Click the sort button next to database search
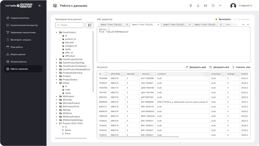Screen dimensions: 259x146 point(89,25)
